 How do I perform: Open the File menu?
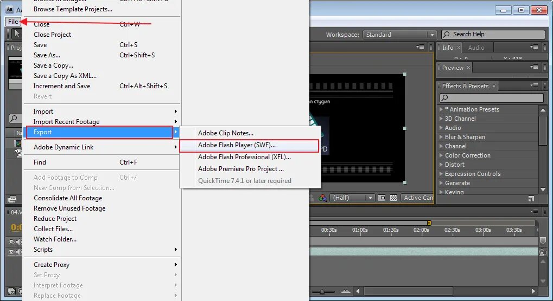(12, 22)
